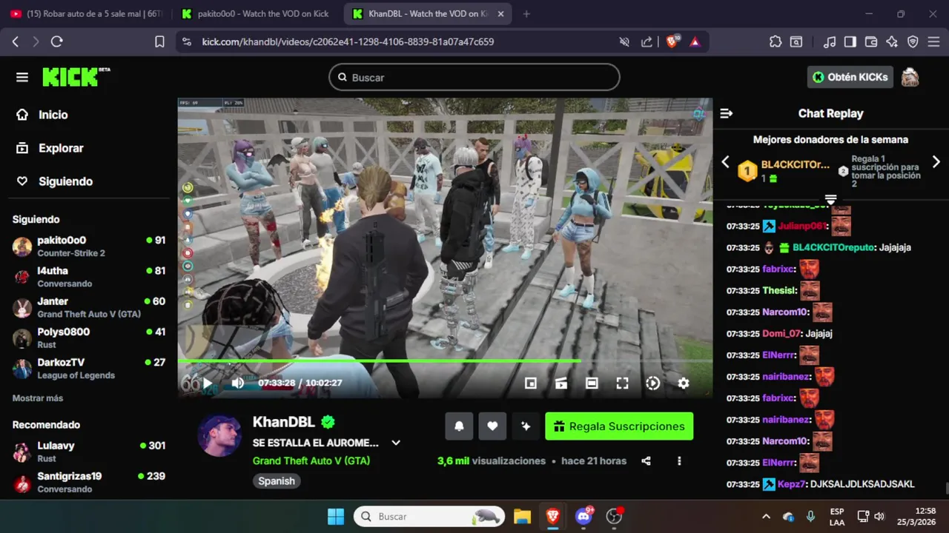The width and height of the screenshot is (949, 533).
Task: Open the playback speed control
Action: (x=652, y=383)
